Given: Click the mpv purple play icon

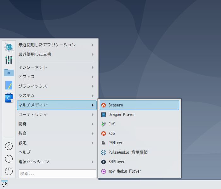Looking at the screenshot, I should [104, 171].
